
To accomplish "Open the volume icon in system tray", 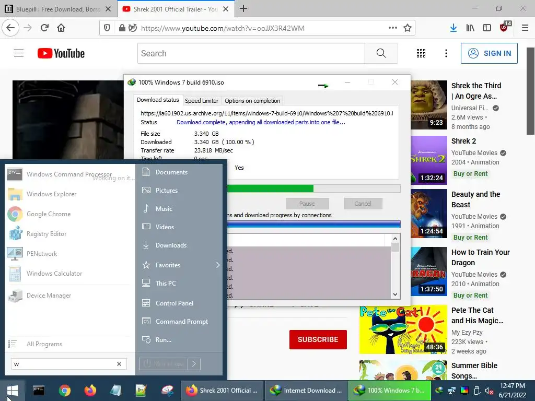I will [489, 391].
